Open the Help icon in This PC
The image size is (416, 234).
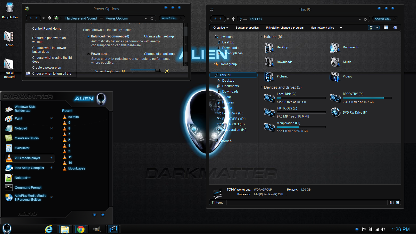[x=395, y=28]
